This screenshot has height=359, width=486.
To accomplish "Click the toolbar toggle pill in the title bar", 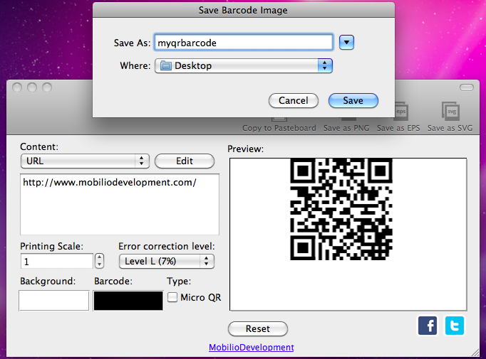I will (467, 87).
